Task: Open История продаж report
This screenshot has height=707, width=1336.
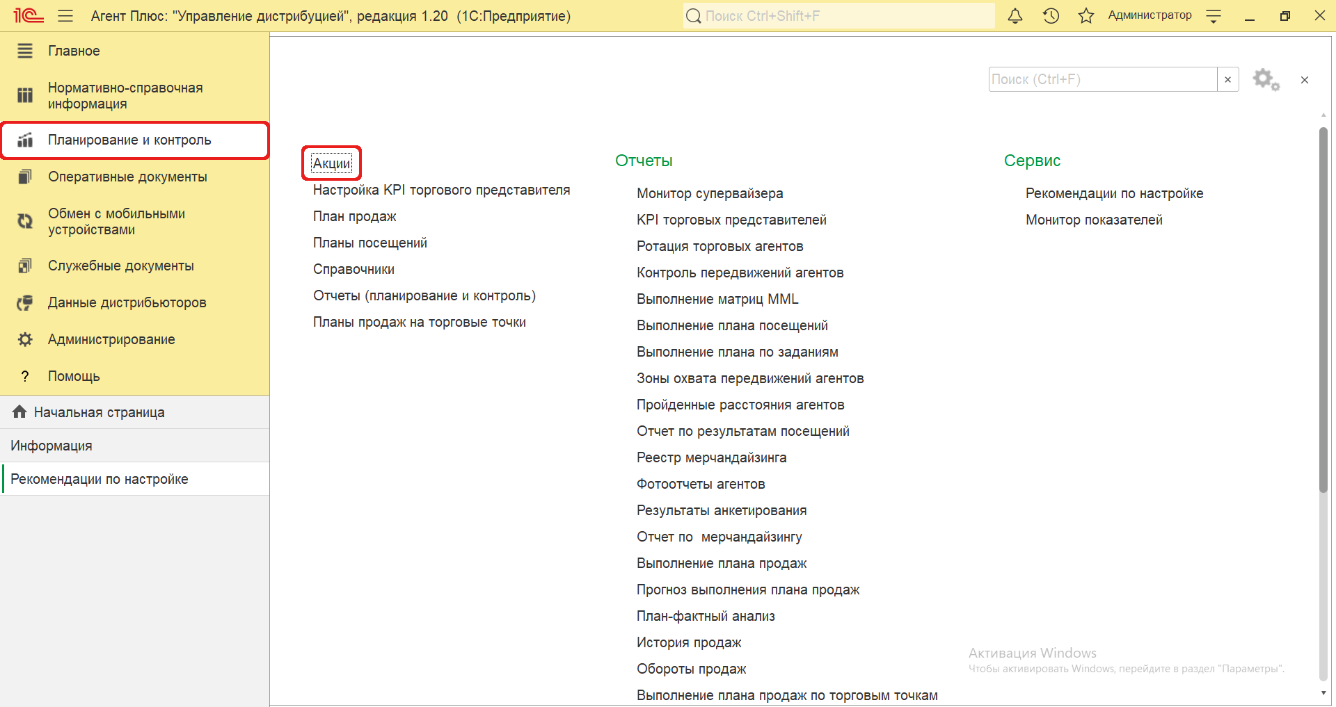Action: (689, 642)
